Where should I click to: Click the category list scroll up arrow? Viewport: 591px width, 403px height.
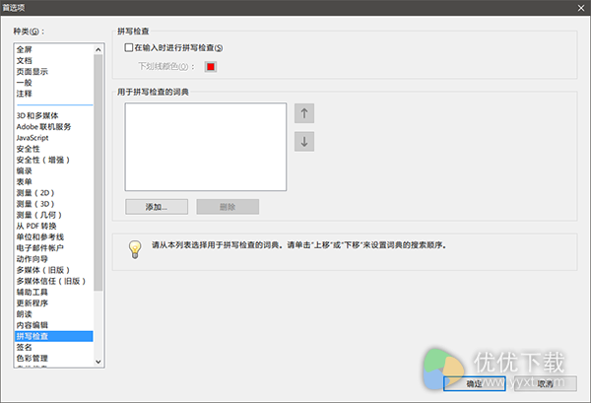98,50
